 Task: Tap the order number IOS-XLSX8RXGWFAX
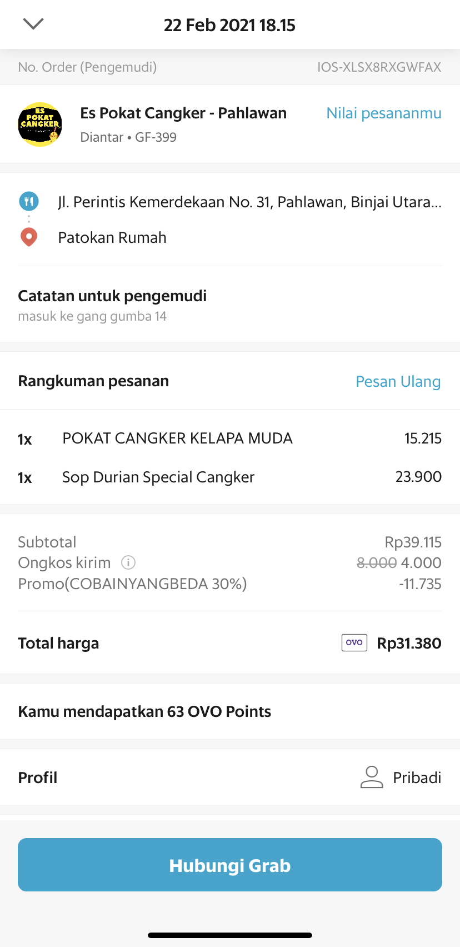pyautogui.click(x=379, y=67)
